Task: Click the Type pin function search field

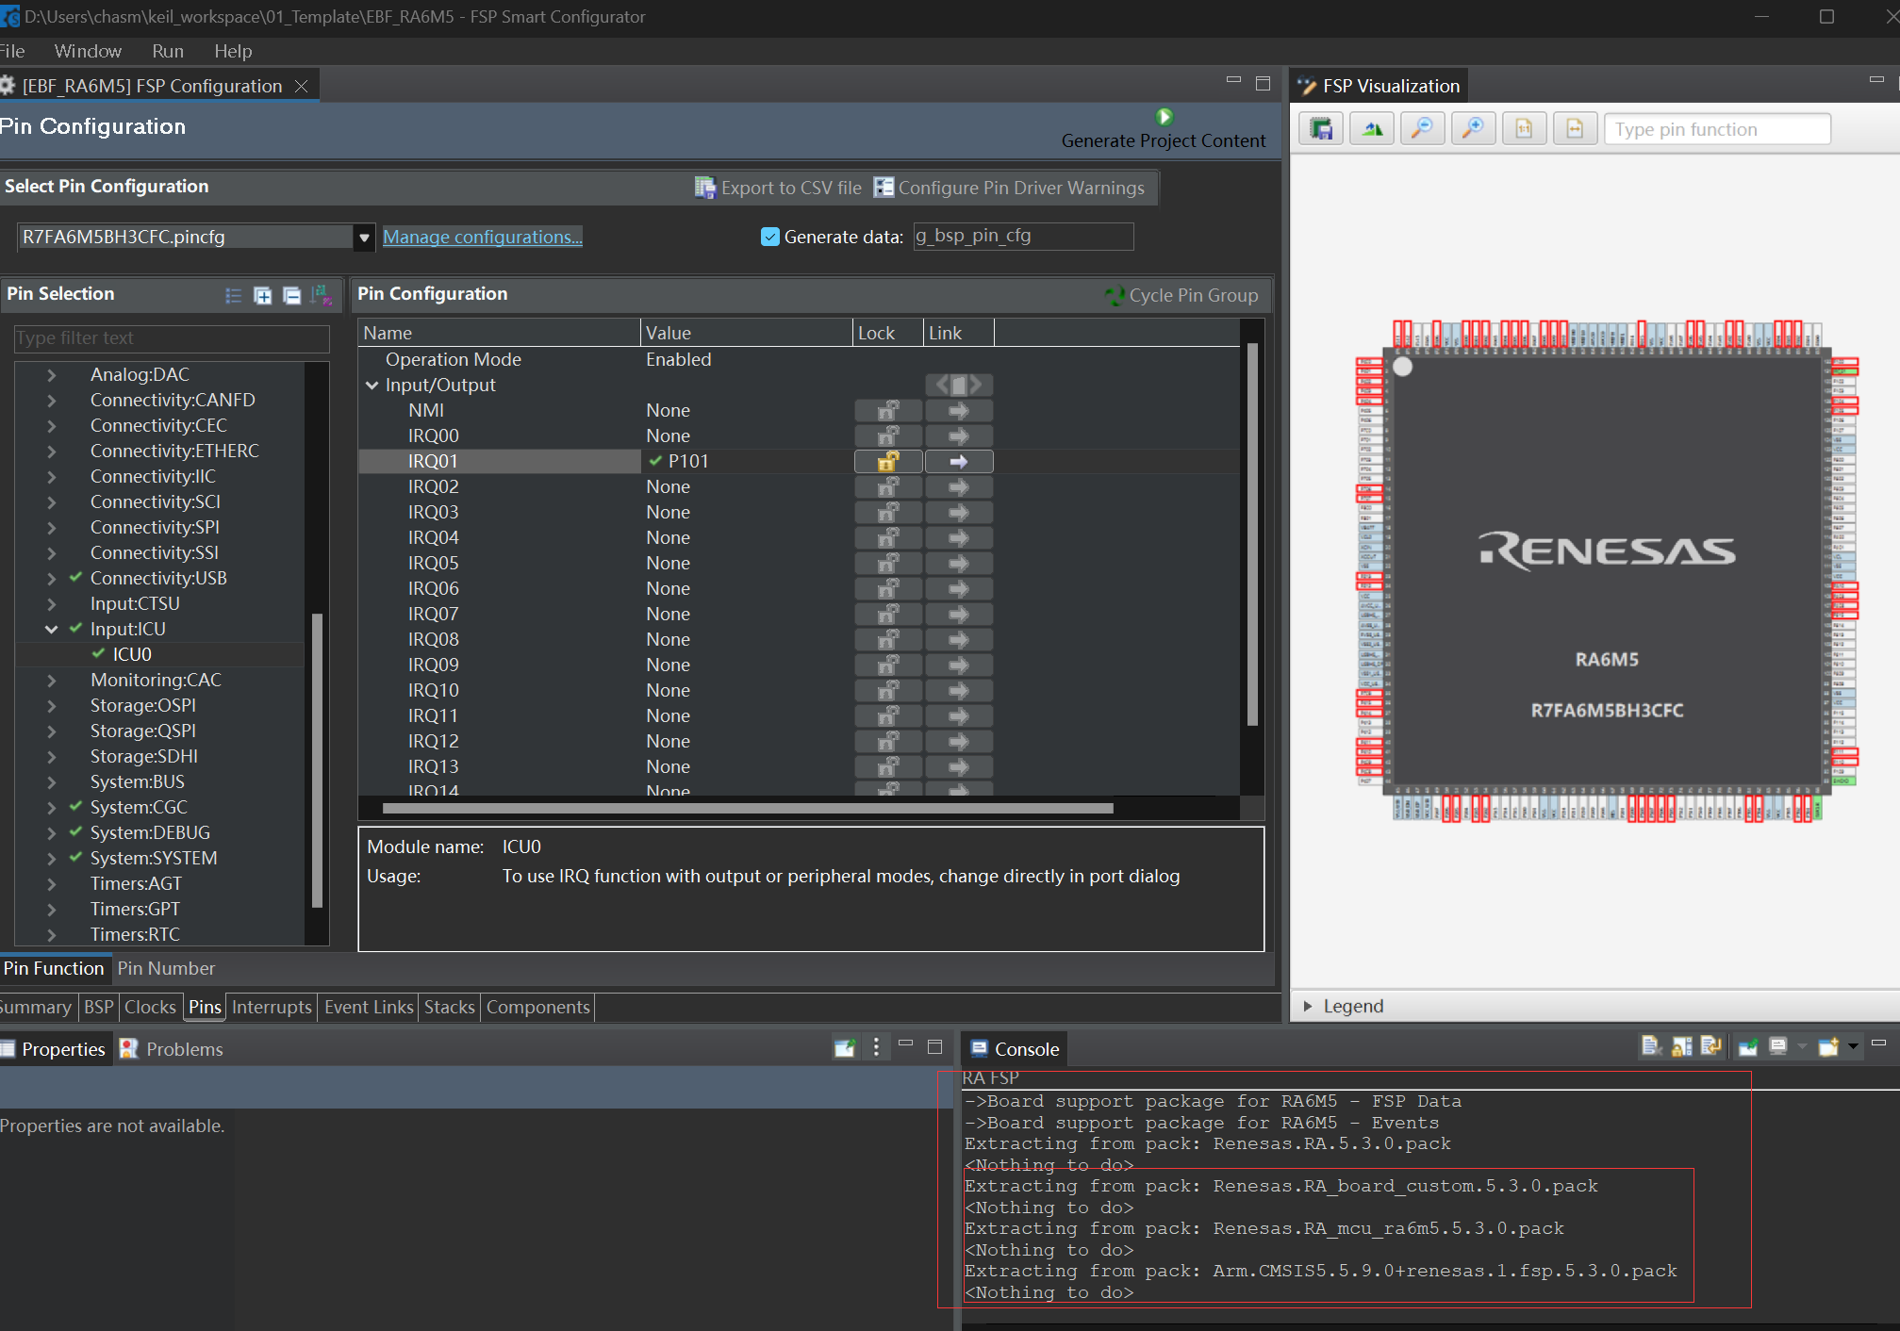Action: (1717, 129)
